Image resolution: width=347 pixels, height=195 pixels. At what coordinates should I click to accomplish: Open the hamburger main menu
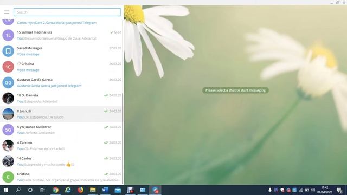(x=7, y=12)
